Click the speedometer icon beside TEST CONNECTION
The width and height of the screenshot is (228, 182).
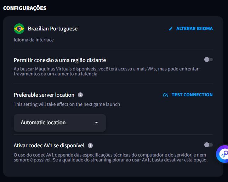(166, 95)
